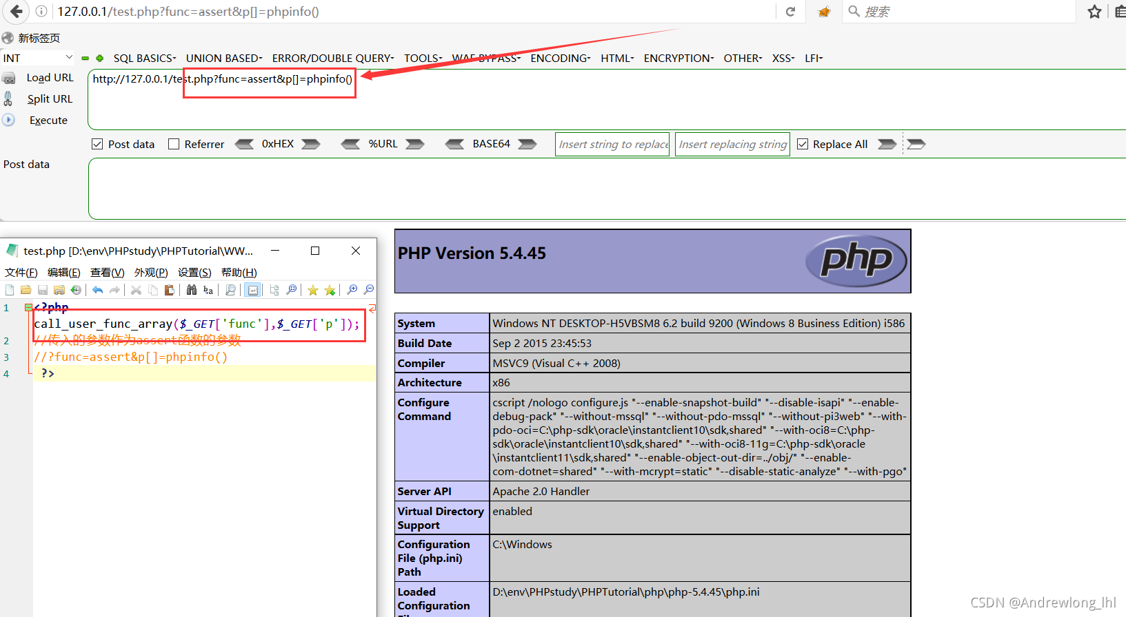Screen dimensions: 1126x617
Task: Collapse the code fold marker on line 1
Action: tap(28, 307)
